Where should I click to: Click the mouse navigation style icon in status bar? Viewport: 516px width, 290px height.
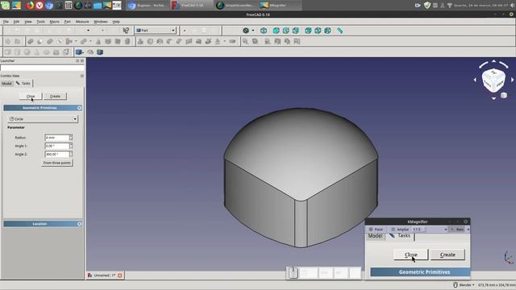(456, 284)
